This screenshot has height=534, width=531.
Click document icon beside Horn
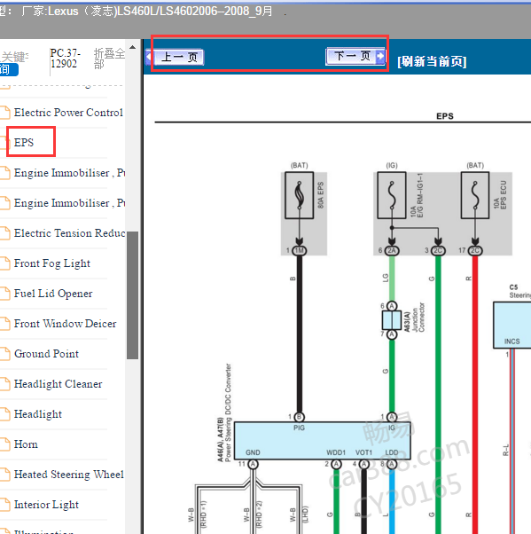click(x=4, y=444)
